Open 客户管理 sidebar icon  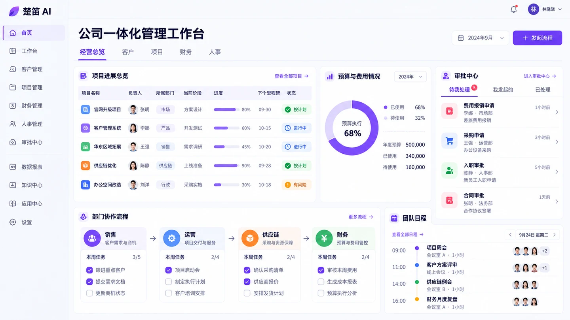tap(13, 69)
